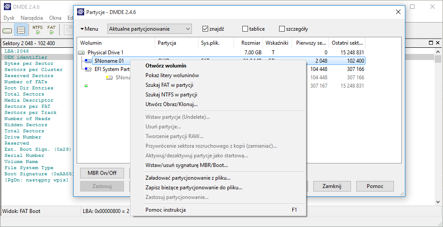Click the File System Type field
Viewport: 443px width, 227px height.
tap(29, 168)
